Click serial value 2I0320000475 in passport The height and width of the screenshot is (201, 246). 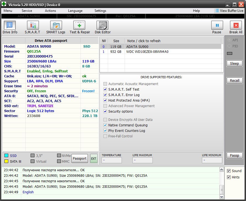coord(40,56)
